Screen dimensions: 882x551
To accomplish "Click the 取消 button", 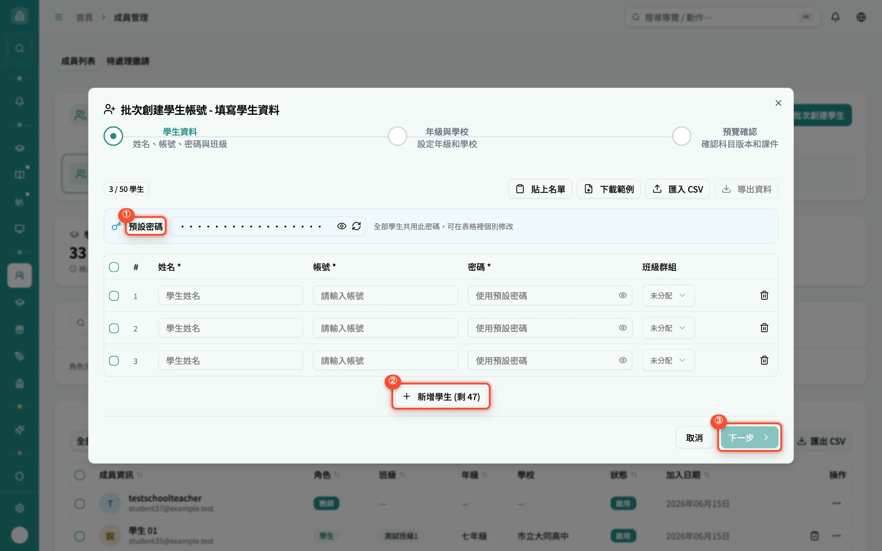I will pos(694,438).
